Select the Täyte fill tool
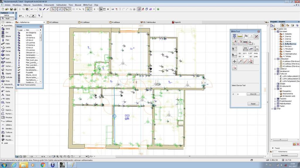The image size is (300, 168). tap(7, 102)
